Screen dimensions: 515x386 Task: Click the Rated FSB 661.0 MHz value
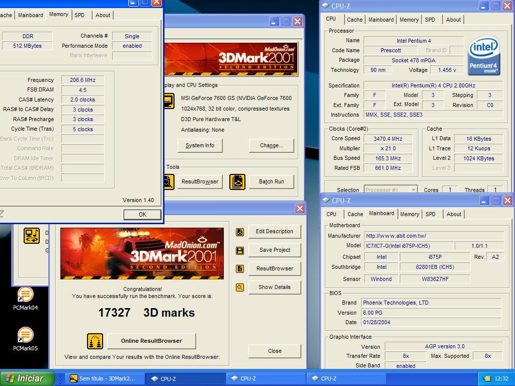pos(388,168)
